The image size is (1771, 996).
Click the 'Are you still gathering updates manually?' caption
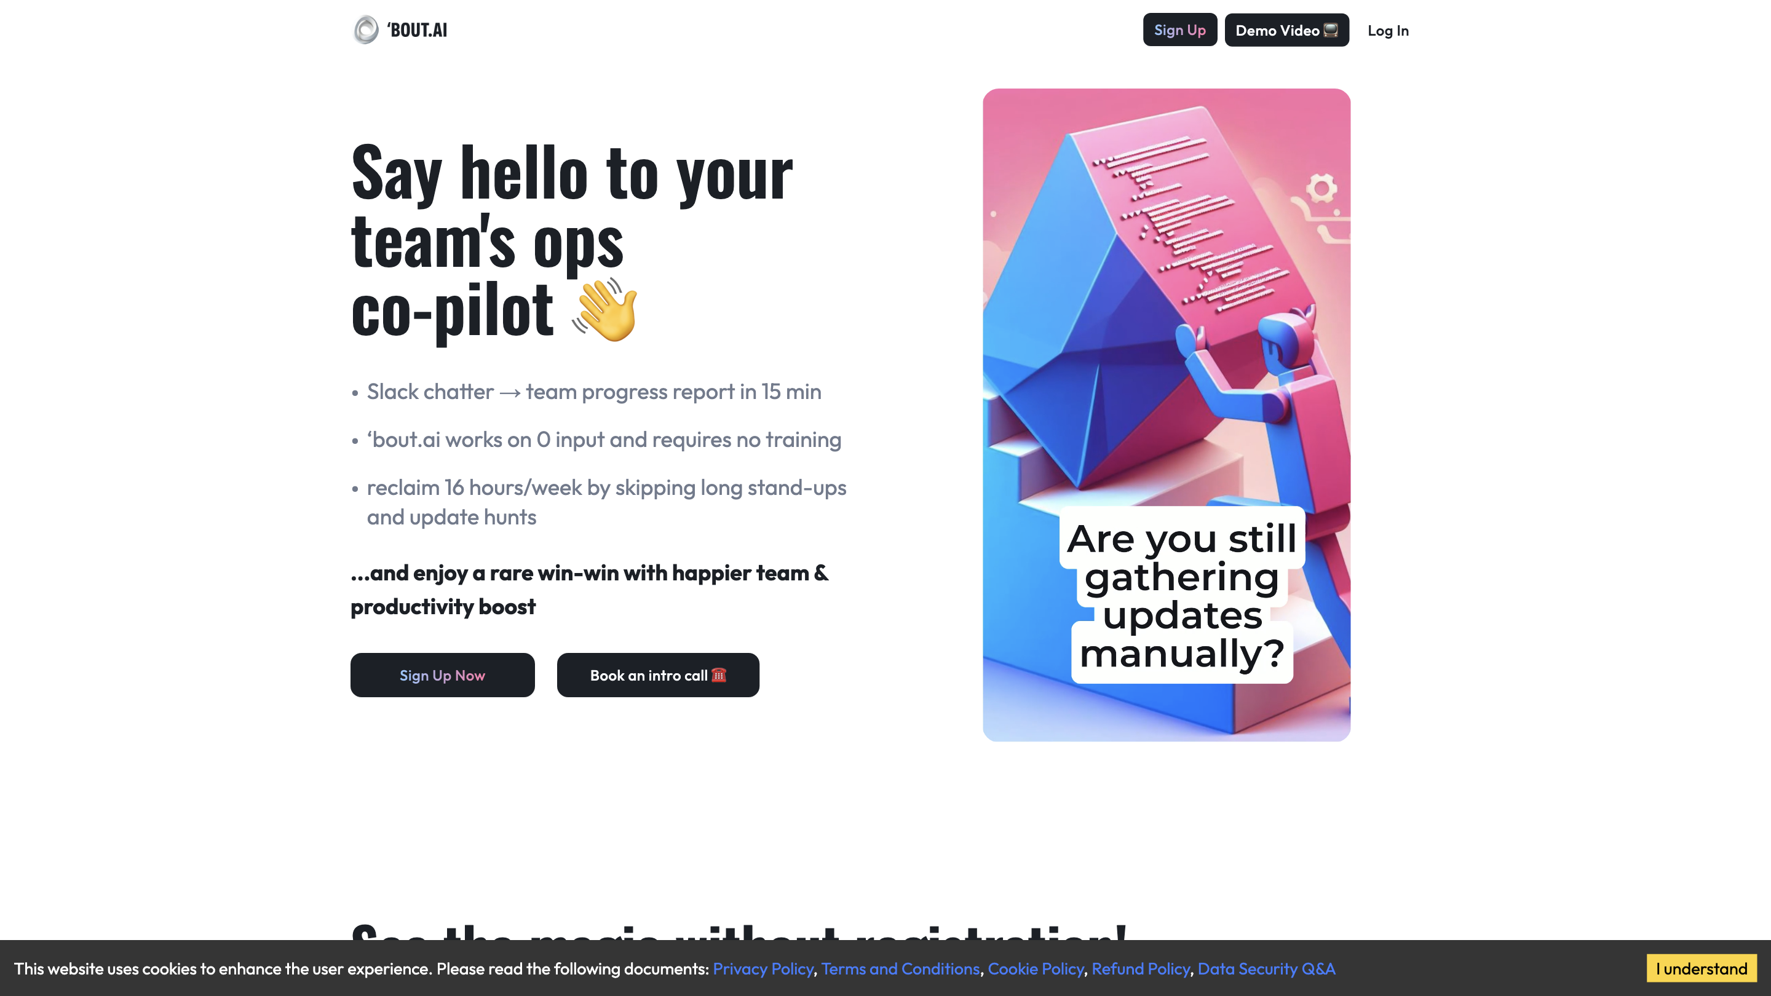point(1181,595)
